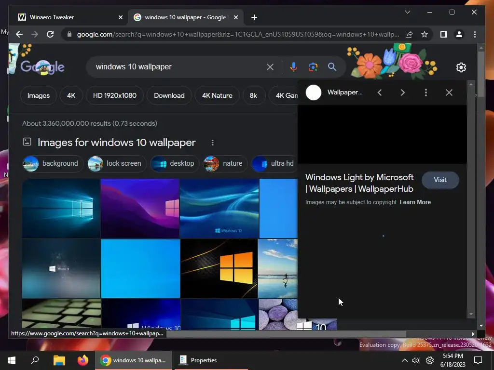
Task: Refine images by desktop chip
Action: (x=175, y=164)
